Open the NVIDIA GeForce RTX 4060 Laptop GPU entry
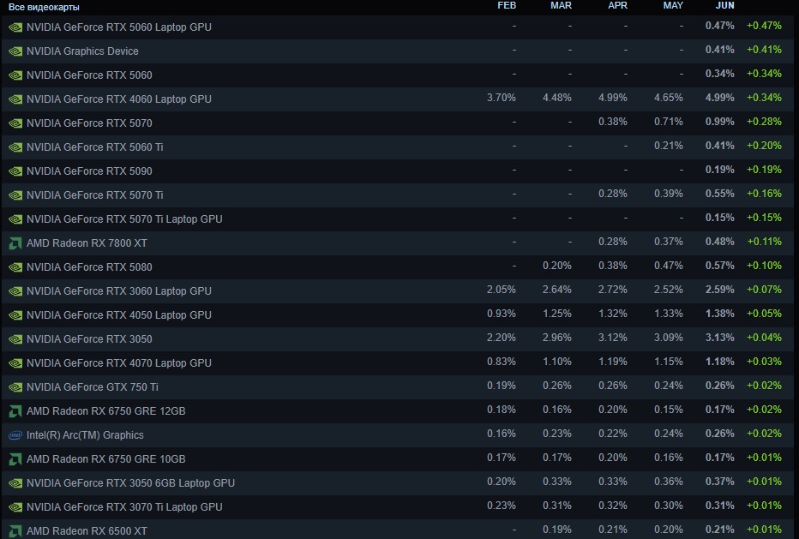Screen dimensions: 799x539 [x=399, y=99]
